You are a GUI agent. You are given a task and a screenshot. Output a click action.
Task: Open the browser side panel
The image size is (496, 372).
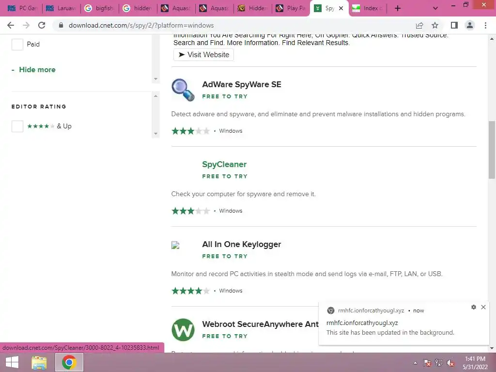pos(454,25)
